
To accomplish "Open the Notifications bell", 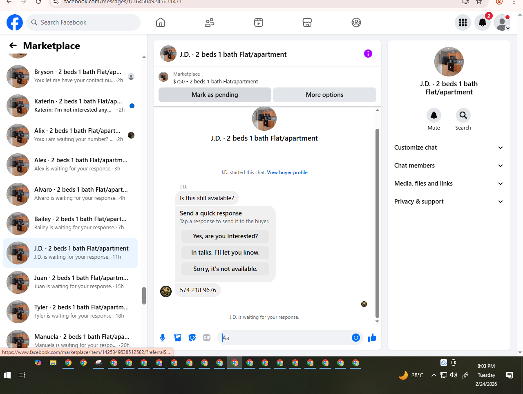I will pos(483,22).
